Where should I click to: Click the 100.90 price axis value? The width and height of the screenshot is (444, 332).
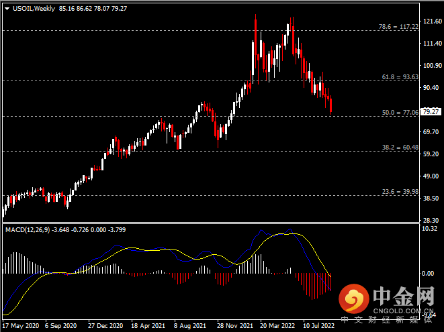(433, 65)
